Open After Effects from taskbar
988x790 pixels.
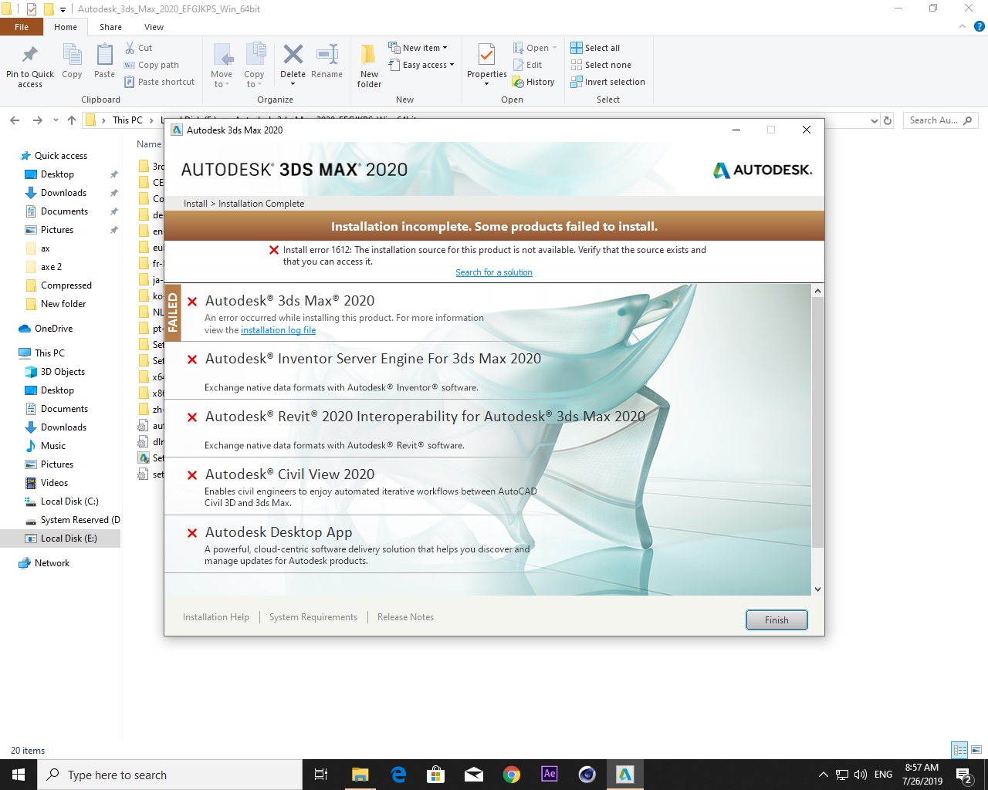(549, 775)
